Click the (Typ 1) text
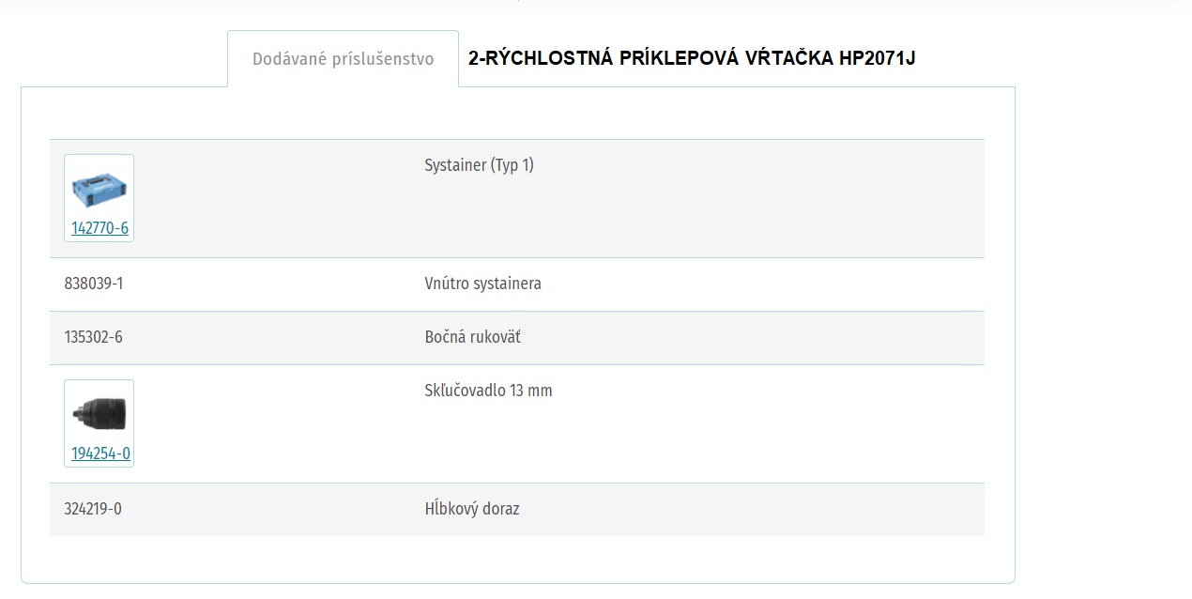This screenshot has height=599, width=1192. [x=512, y=165]
